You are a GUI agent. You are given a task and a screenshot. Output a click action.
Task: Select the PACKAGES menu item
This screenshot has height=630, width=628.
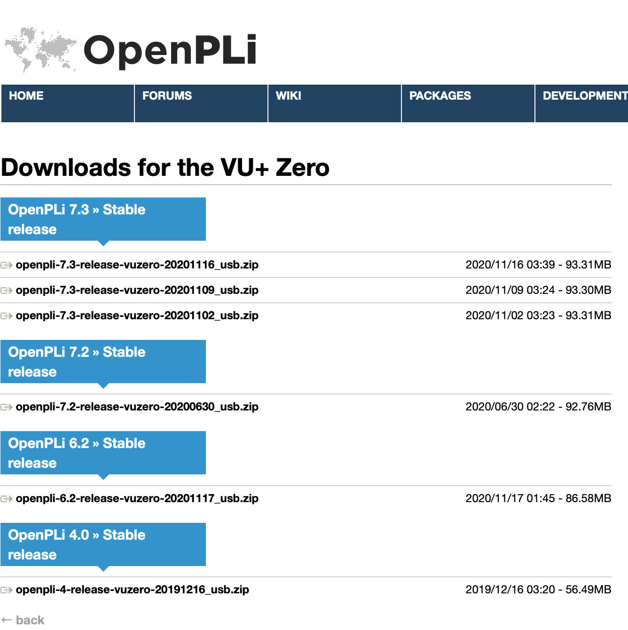(468, 103)
